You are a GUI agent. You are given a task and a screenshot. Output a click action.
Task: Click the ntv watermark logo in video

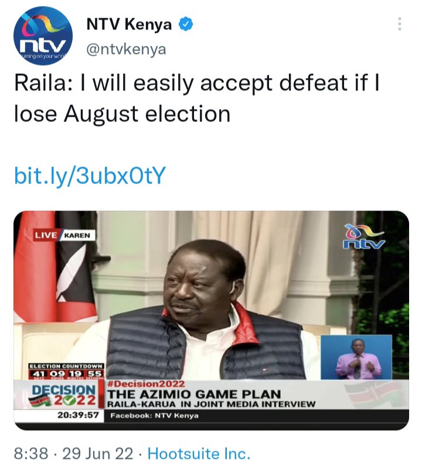click(364, 237)
